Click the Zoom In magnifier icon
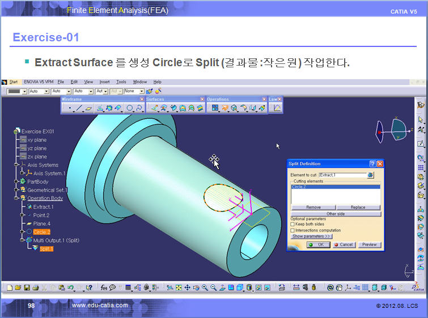Image resolution: width=428 pixels, height=318 pixels. (205, 287)
